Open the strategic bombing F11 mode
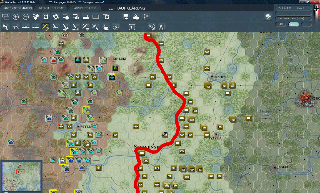The height and width of the screenshot is (193, 320). (106, 27)
